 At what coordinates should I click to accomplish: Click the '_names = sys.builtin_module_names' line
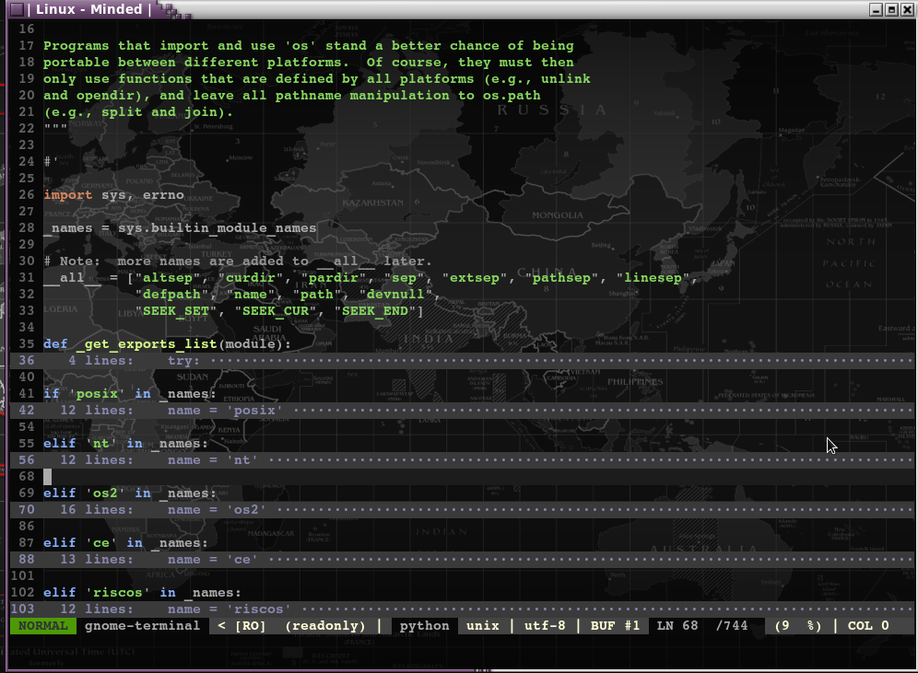pyautogui.click(x=180, y=228)
